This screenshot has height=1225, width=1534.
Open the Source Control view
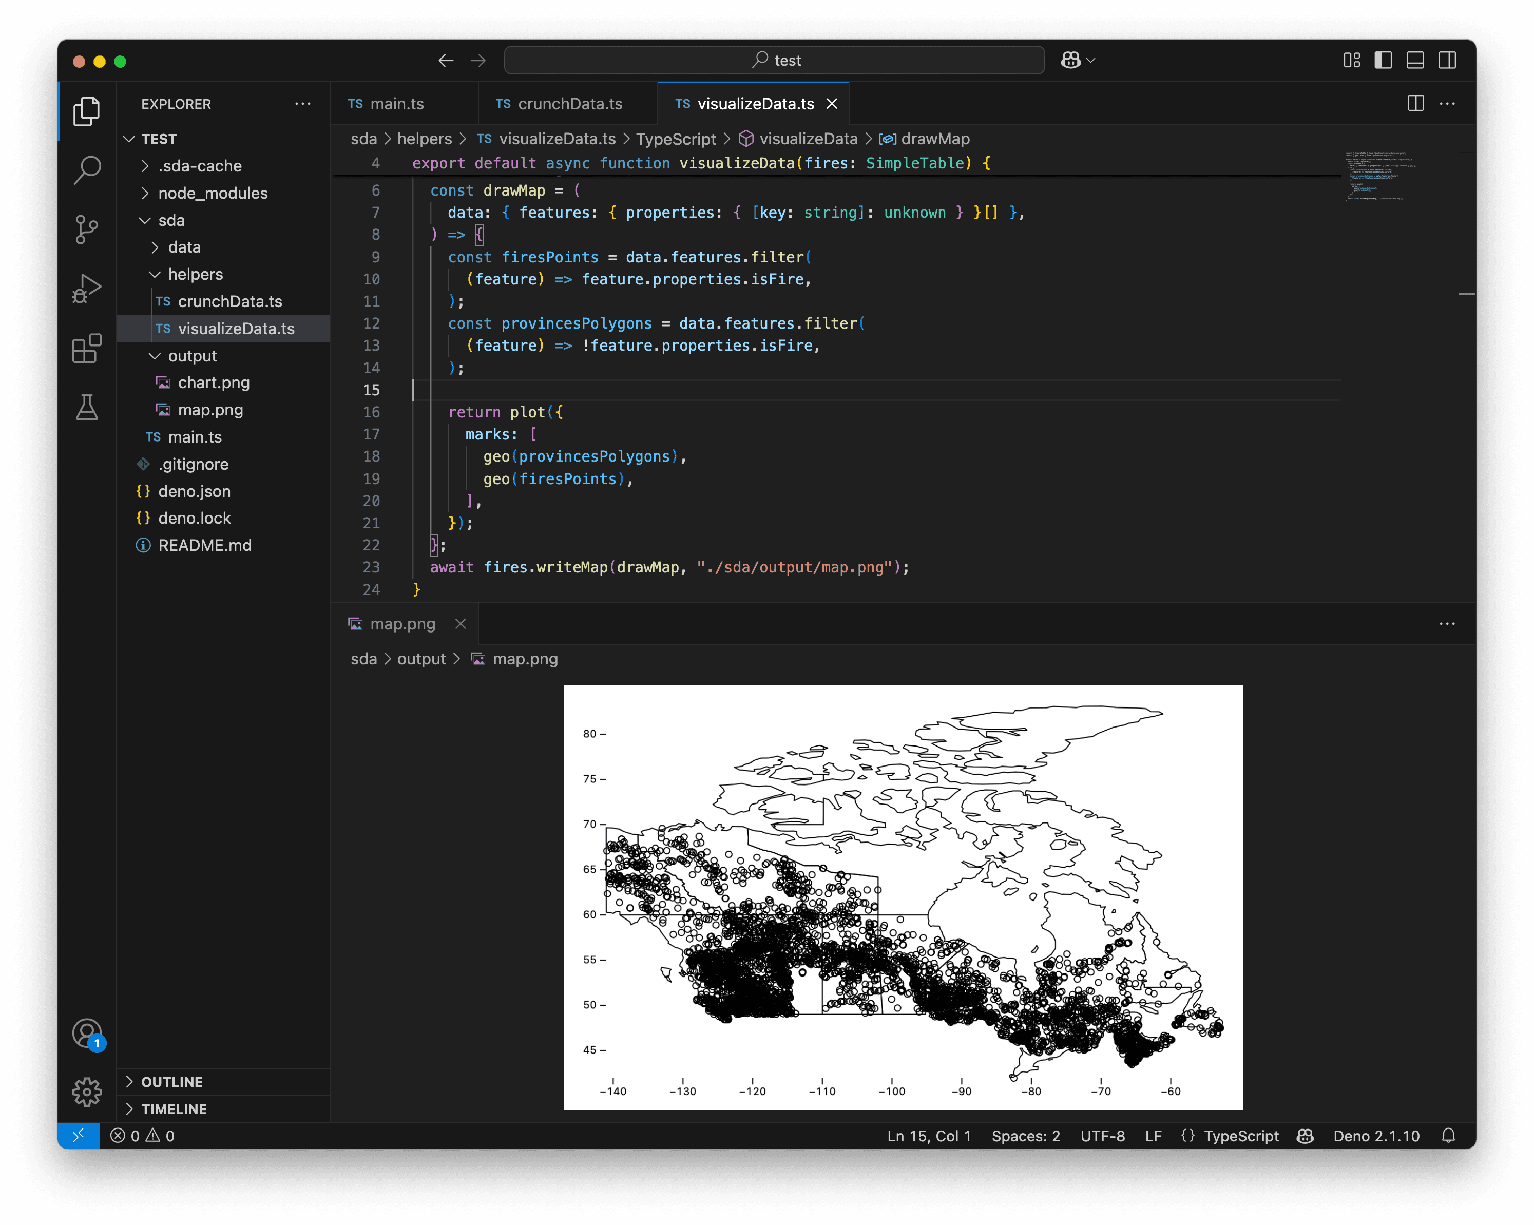[x=87, y=229]
